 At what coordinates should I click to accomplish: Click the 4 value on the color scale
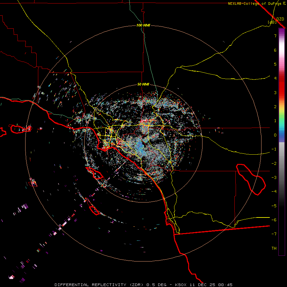(x=275, y=78)
